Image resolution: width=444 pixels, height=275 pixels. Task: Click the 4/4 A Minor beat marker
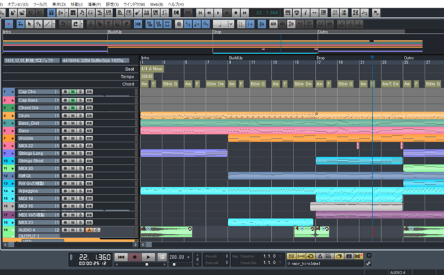[152, 69]
